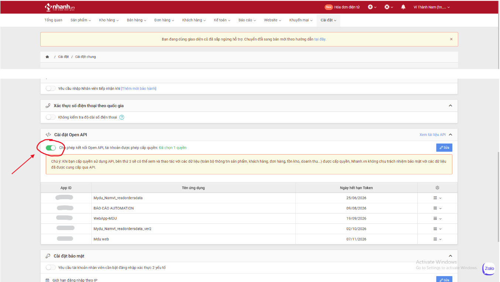This screenshot has height=282, width=500.
Task: Click the Sửa button for IP login limit
Action: pyautogui.click(x=444, y=279)
